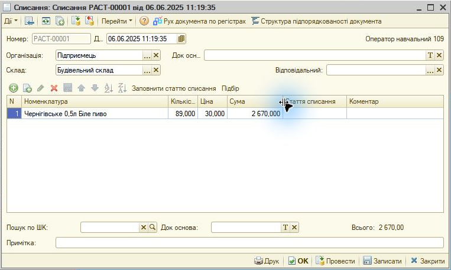
Task: Click the Номенклатура column header
Action: [95, 101]
